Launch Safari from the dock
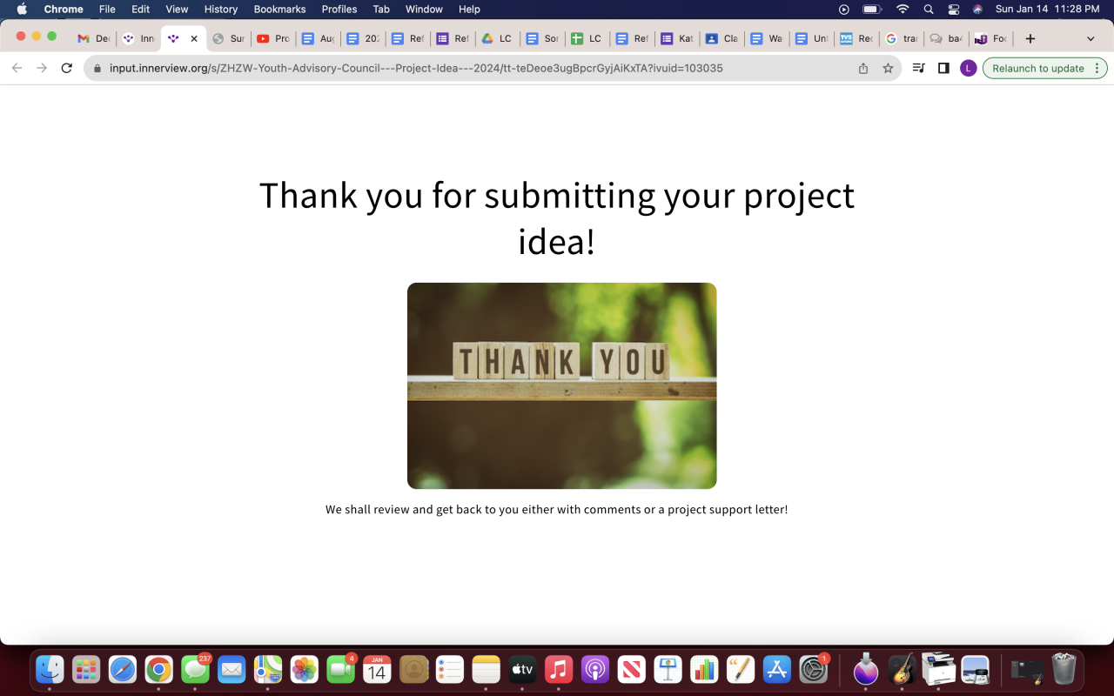1114x696 pixels. click(x=123, y=670)
